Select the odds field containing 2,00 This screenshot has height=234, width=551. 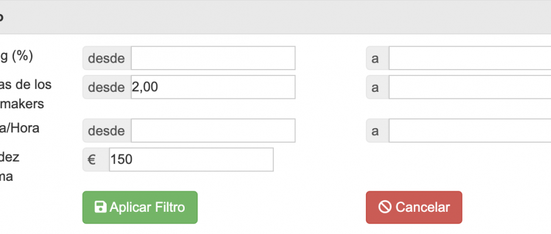pos(213,87)
